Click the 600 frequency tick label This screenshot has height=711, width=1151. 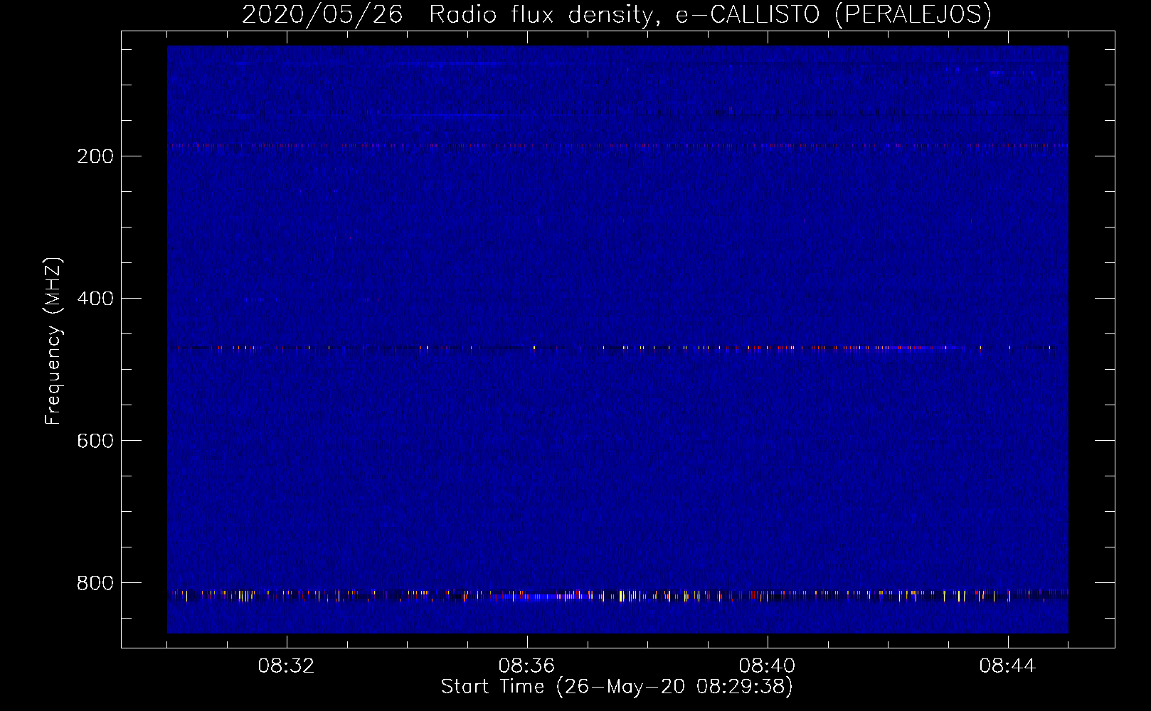(95, 441)
